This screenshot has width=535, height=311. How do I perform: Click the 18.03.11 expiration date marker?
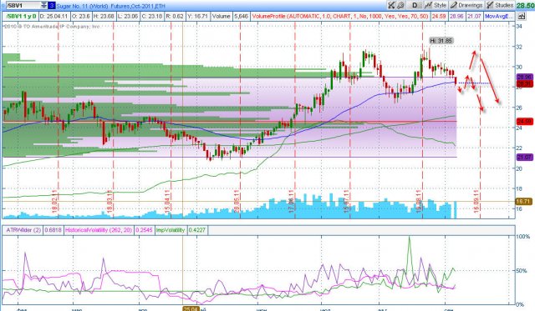click(x=110, y=202)
